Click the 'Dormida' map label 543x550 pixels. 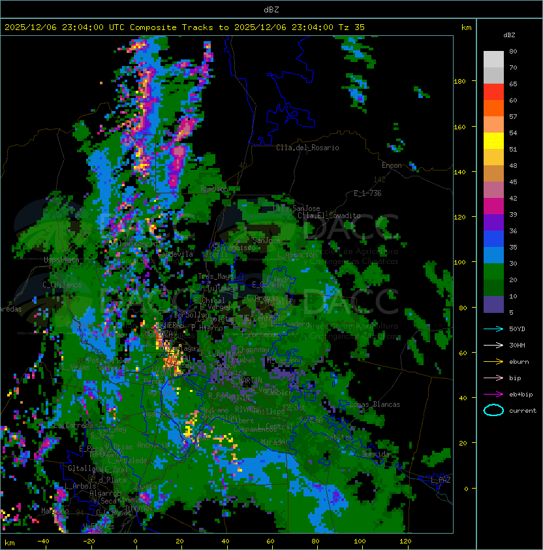click(375, 454)
